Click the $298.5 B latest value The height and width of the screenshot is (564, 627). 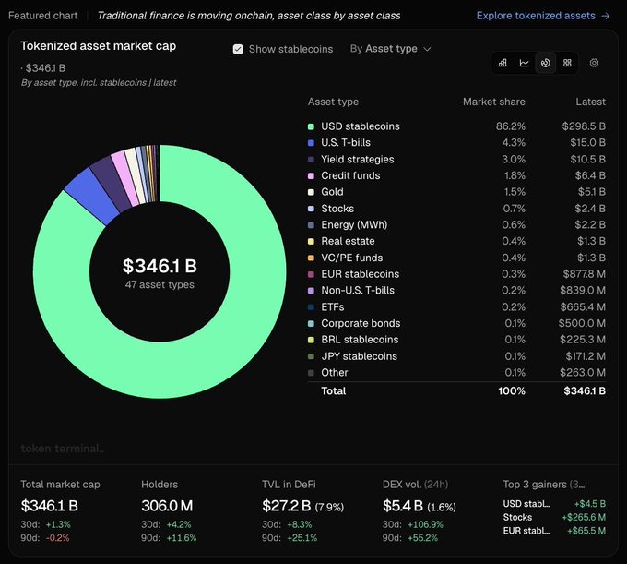click(584, 126)
